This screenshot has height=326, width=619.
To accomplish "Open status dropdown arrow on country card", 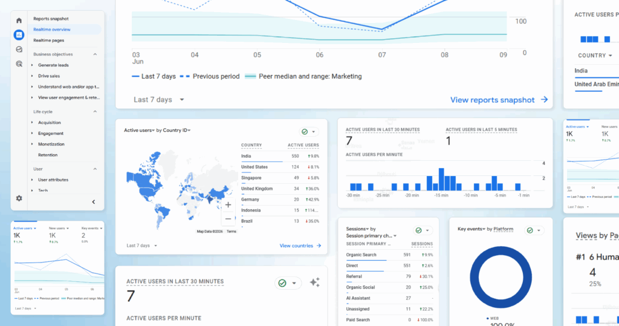I will (x=314, y=132).
